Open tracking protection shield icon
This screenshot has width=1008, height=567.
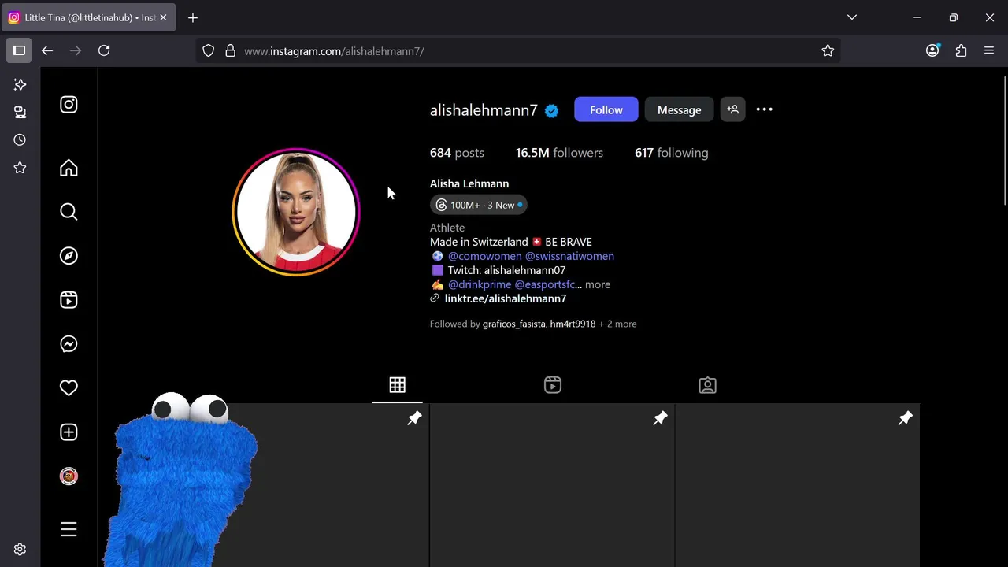tap(208, 50)
